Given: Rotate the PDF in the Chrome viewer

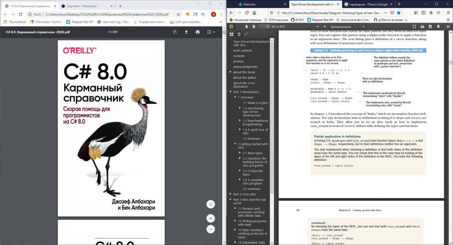Looking at the screenshot, I should click(x=175, y=32).
